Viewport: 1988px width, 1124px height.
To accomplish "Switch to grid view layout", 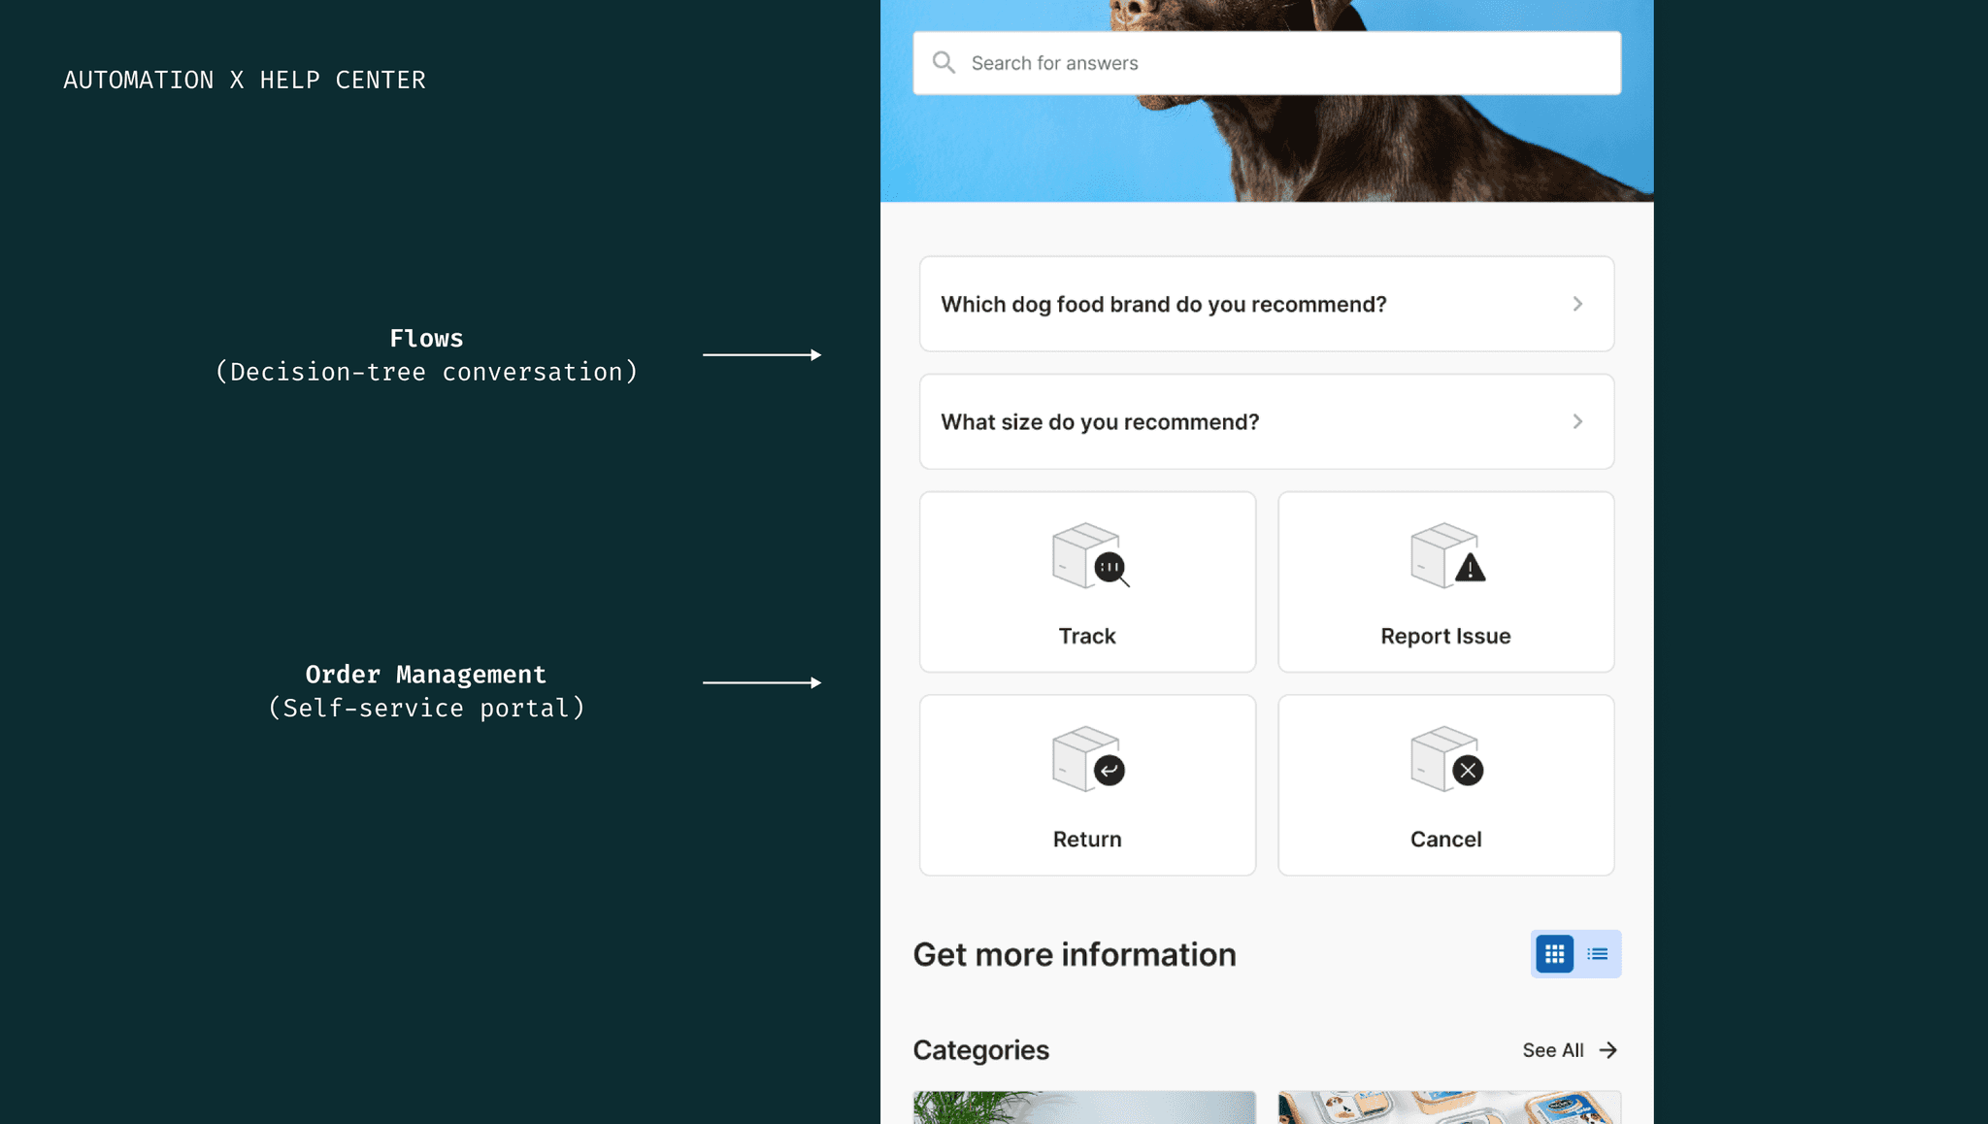I will click(1554, 954).
